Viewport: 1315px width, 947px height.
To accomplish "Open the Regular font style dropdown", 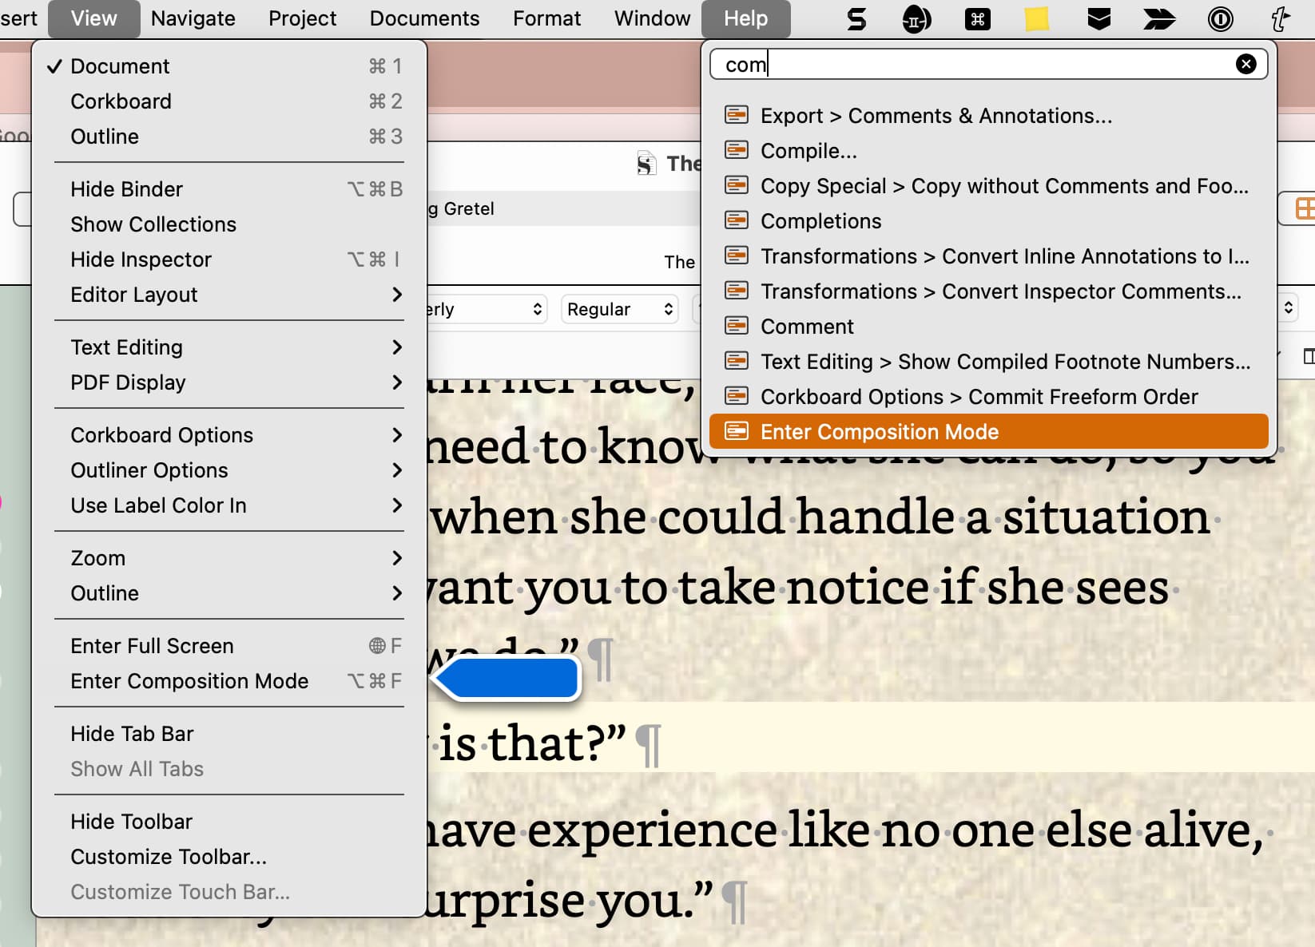I will (x=620, y=309).
